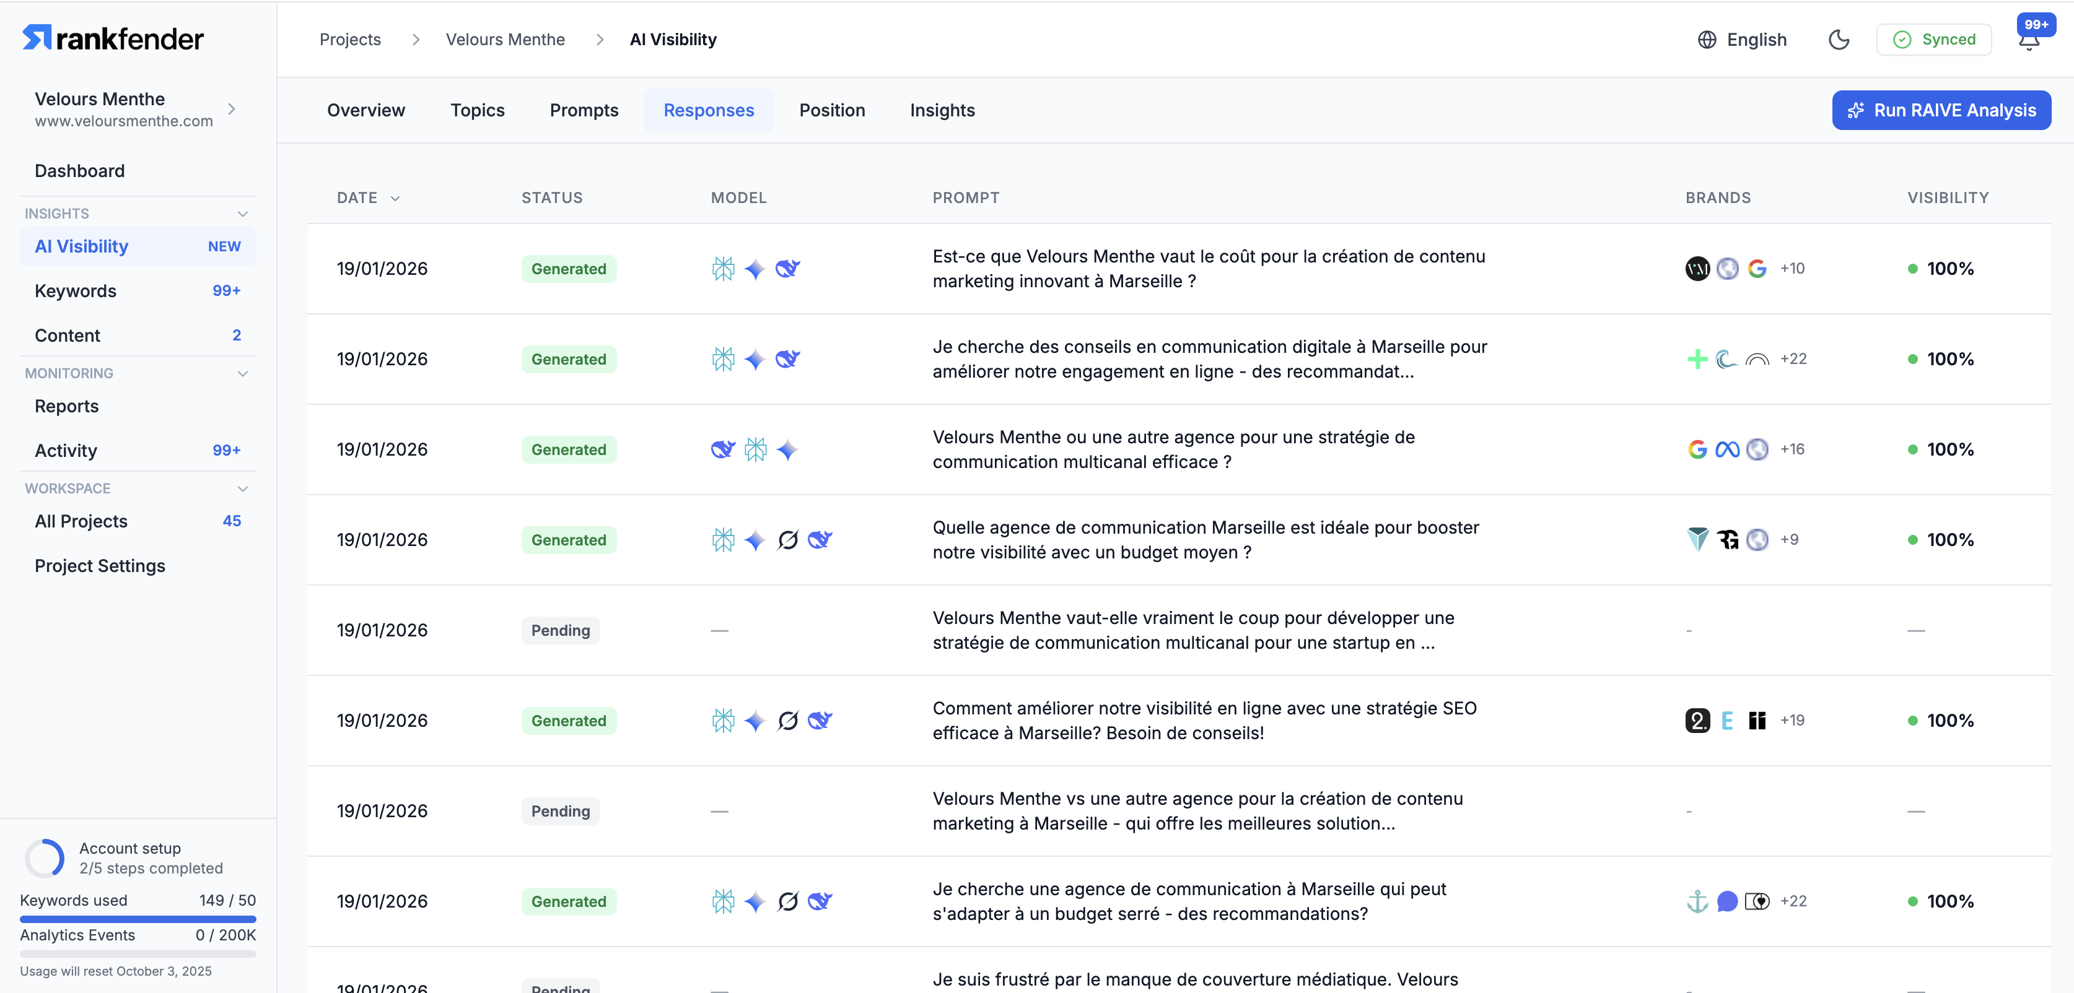Image resolution: width=2074 pixels, height=993 pixels.
Task: Toggle dark mode moon icon
Action: click(1839, 40)
